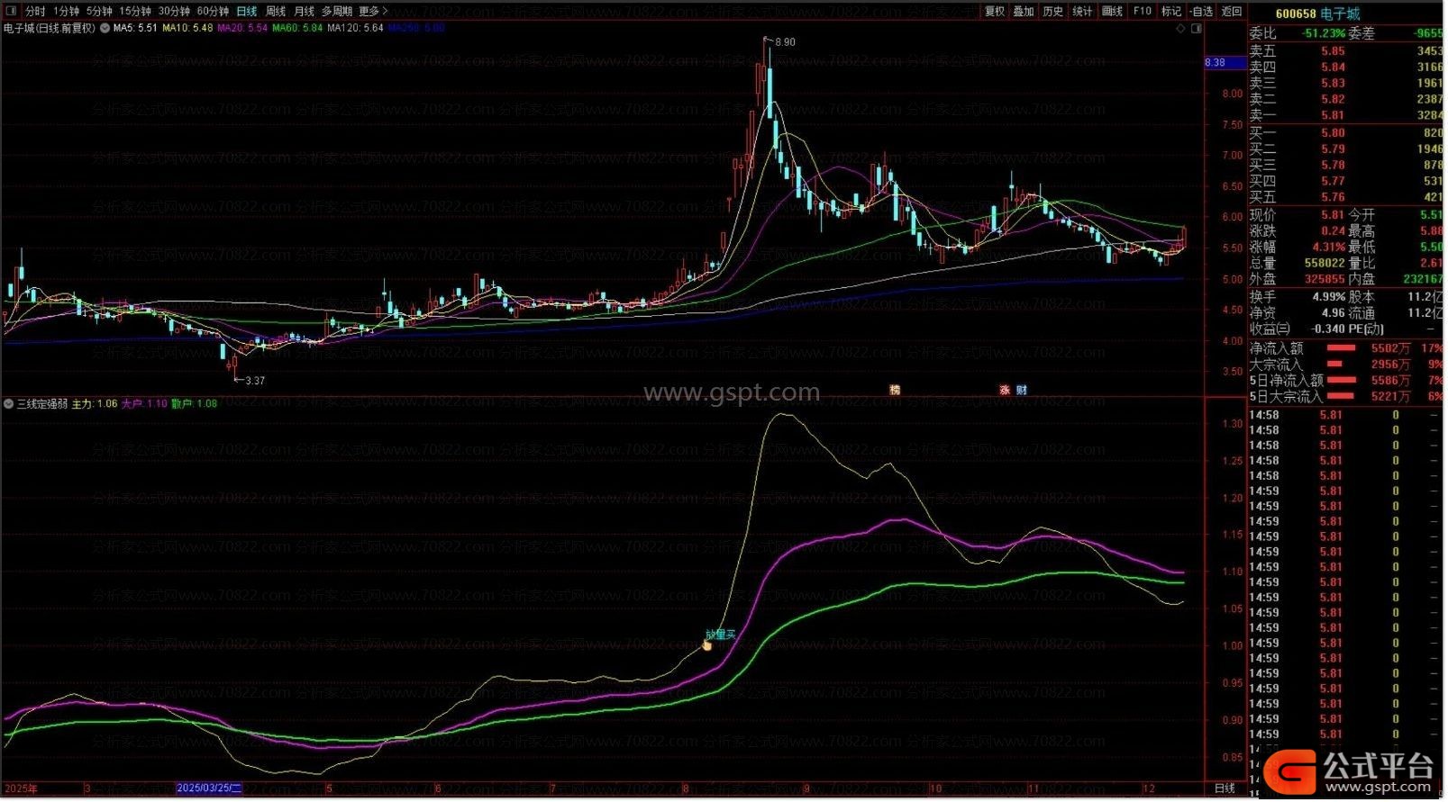Screen dimensions: 1448x802
Task: Expand the 三线定强弱 indicator dropdown
Action: pyautogui.click(x=9, y=404)
